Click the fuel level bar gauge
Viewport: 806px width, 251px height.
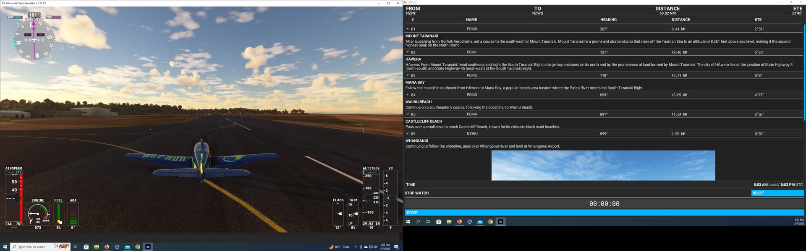(59, 214)
